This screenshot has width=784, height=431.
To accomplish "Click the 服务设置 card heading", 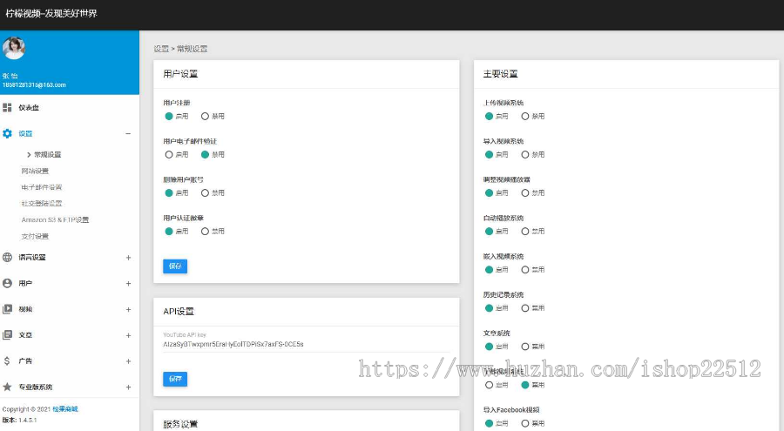I will coord(180,425).
